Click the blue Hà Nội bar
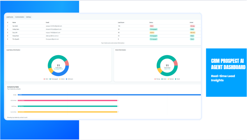Screen dimensions: 247x140 pyautogui.click(x=109, y=95)
